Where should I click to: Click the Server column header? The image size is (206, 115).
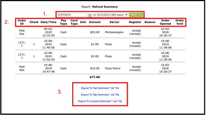(114, 22)
